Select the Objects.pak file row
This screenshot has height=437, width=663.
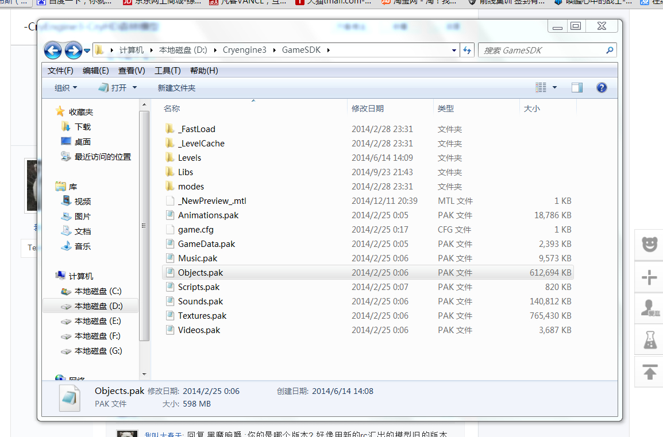tap(368, 273)
